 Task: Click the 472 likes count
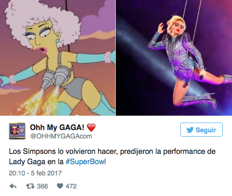point(71,186)
